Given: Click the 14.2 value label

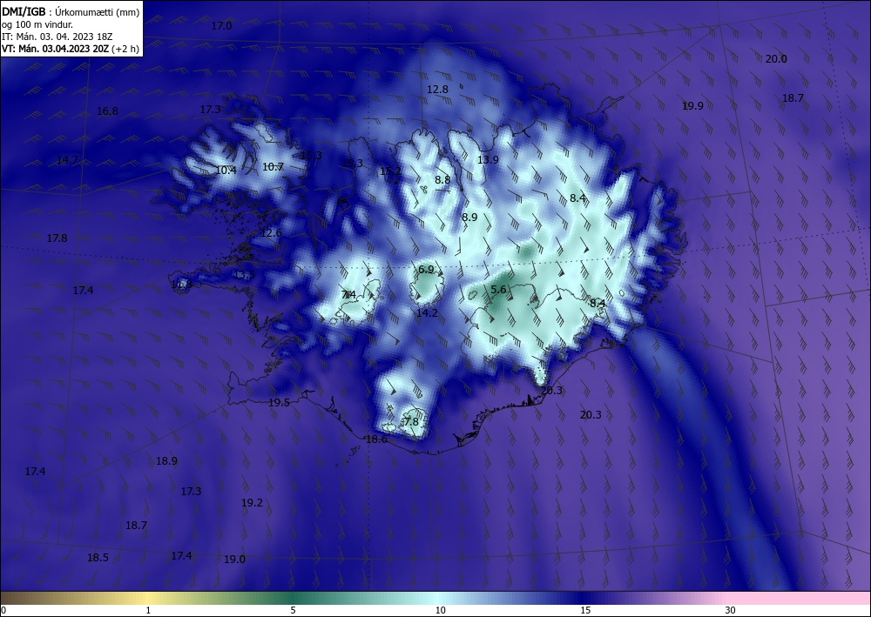Looking at the screenshot, I should pyautogui.click(x=427, y=313).
